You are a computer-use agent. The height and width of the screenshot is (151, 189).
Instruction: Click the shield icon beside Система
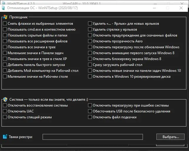pyautogui.click(x=5, y=99)
